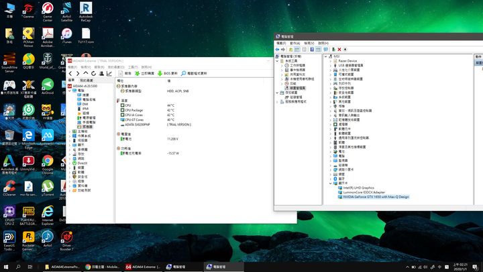This screenshot has height=272, width=483.
Task: Click the Windows Start button
Action: (5, 267)
